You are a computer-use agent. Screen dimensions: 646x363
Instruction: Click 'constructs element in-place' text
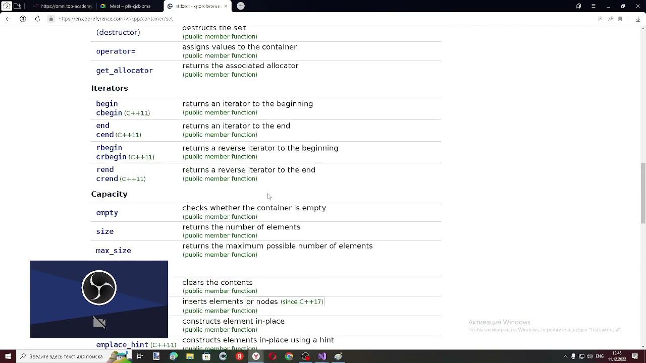click(x=233, y=321)
